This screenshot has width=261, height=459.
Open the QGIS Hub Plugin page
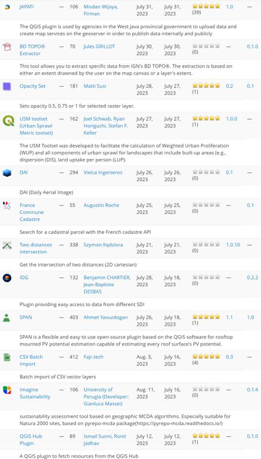click(x=31, y=440)
